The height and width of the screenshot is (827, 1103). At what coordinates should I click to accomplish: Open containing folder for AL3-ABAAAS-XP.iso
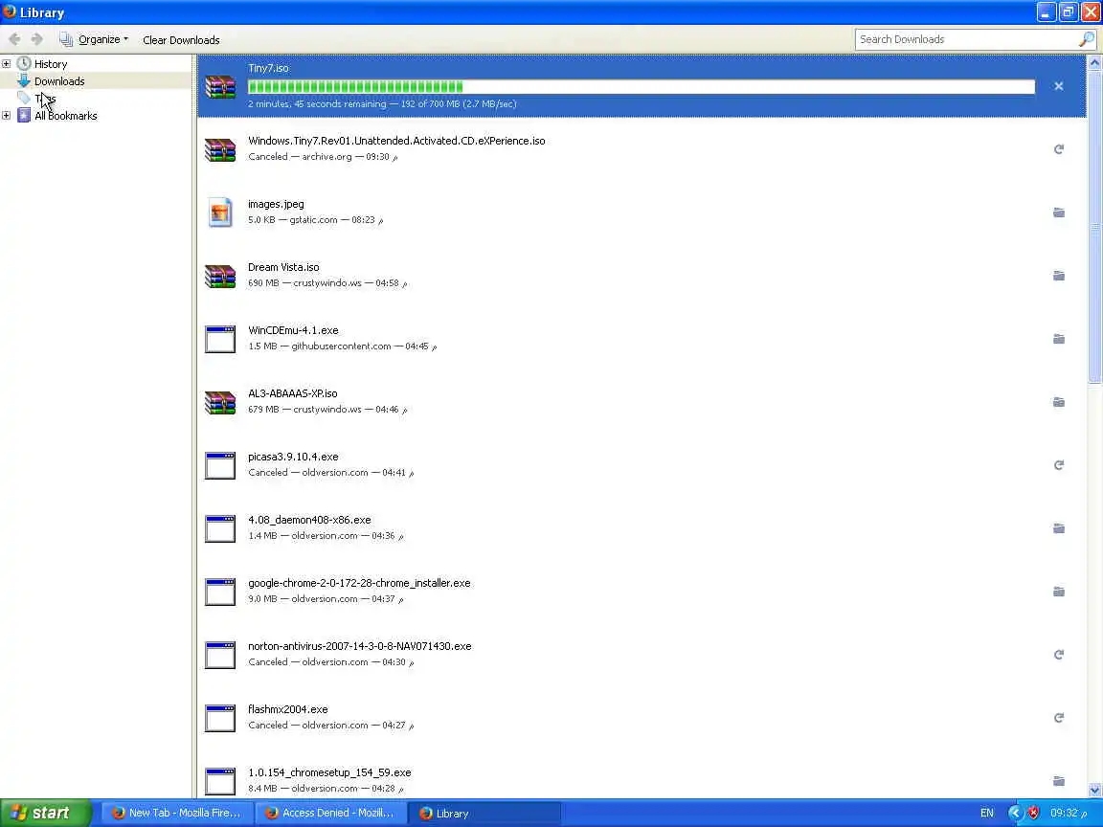(1058, 402)
